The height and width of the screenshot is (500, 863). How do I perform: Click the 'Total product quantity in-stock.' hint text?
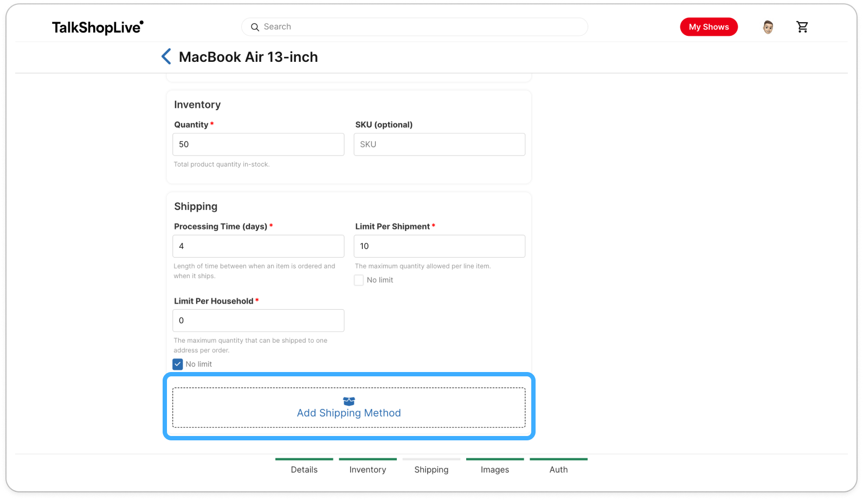click(222, 164)
